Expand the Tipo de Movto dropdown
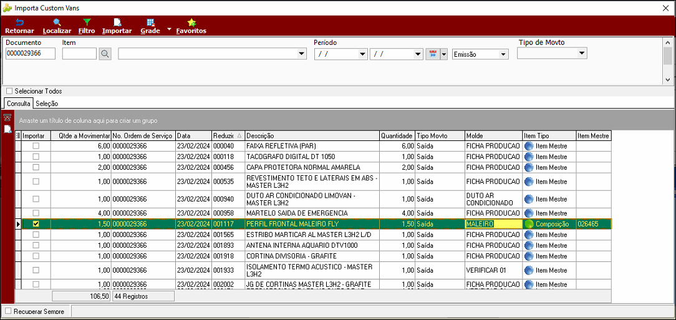The height and width of the screenshot is (320, 676). 582,53
